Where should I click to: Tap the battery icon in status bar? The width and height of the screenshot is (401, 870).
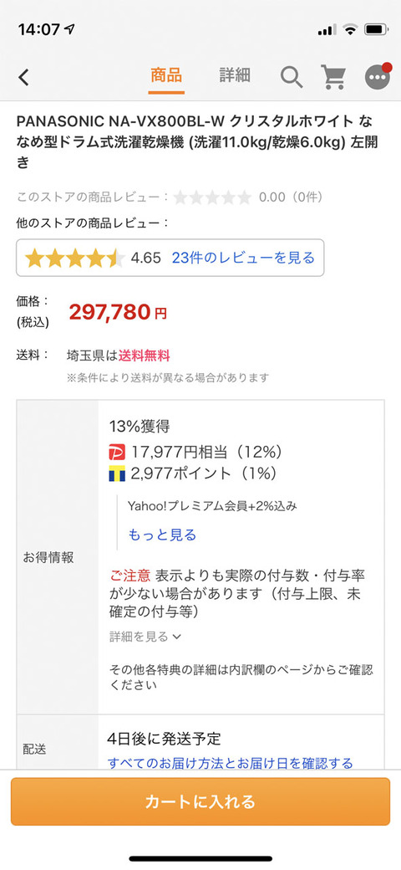(x=377, y=29)
